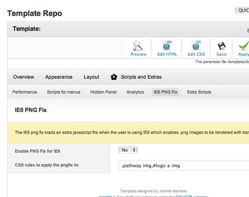Click Template designed by Joomla Bamboo text
The image size is (249, 197).
pos(153,191)
